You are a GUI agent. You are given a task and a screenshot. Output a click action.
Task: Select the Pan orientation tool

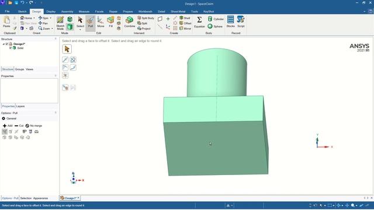(43, 23)
